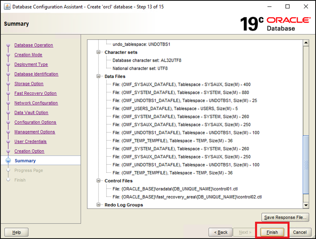316x239 pixels.
Task: Select the Control Files heading
Action: pos(118,181)
